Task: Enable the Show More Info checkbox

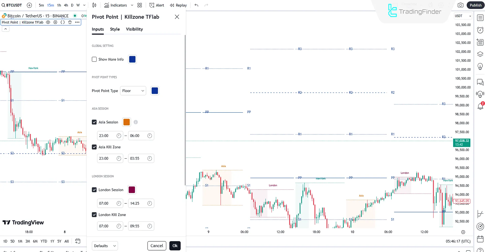Action: click(x=94, y=59)
